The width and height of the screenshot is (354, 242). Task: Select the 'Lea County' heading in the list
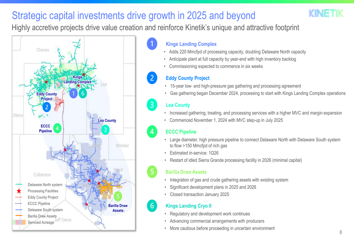tap(178, 105)
